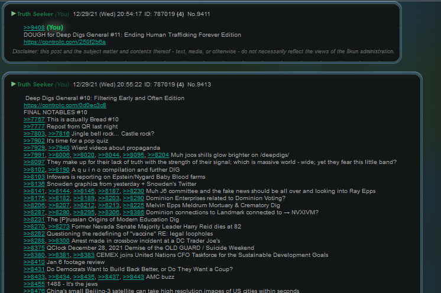Open quote link >>8270

34,227
